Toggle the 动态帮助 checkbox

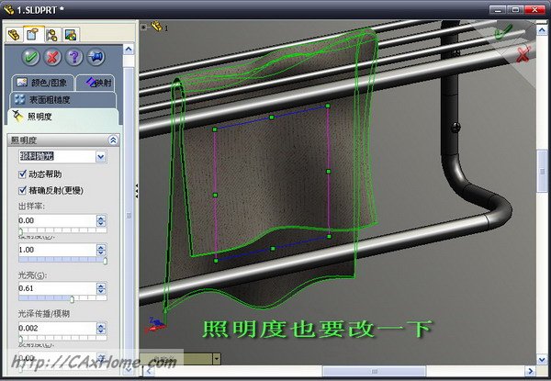pos(22,174)
